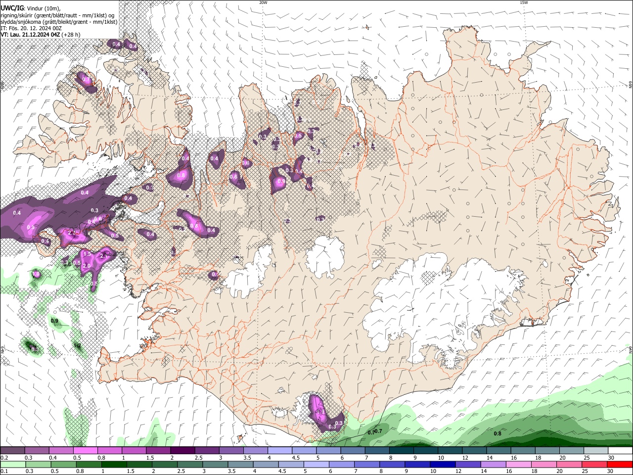The width and height of the screenshot is (633, 475).
Task: Click the gray-purple snow swatch above the 0.2 label
Action: [x=12, y=451]
